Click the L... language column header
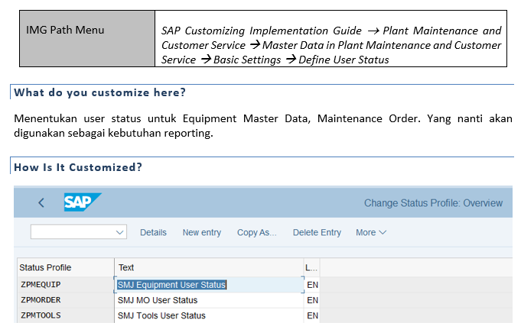The width and height of the screenshot is (521, 326). point(311,267)
